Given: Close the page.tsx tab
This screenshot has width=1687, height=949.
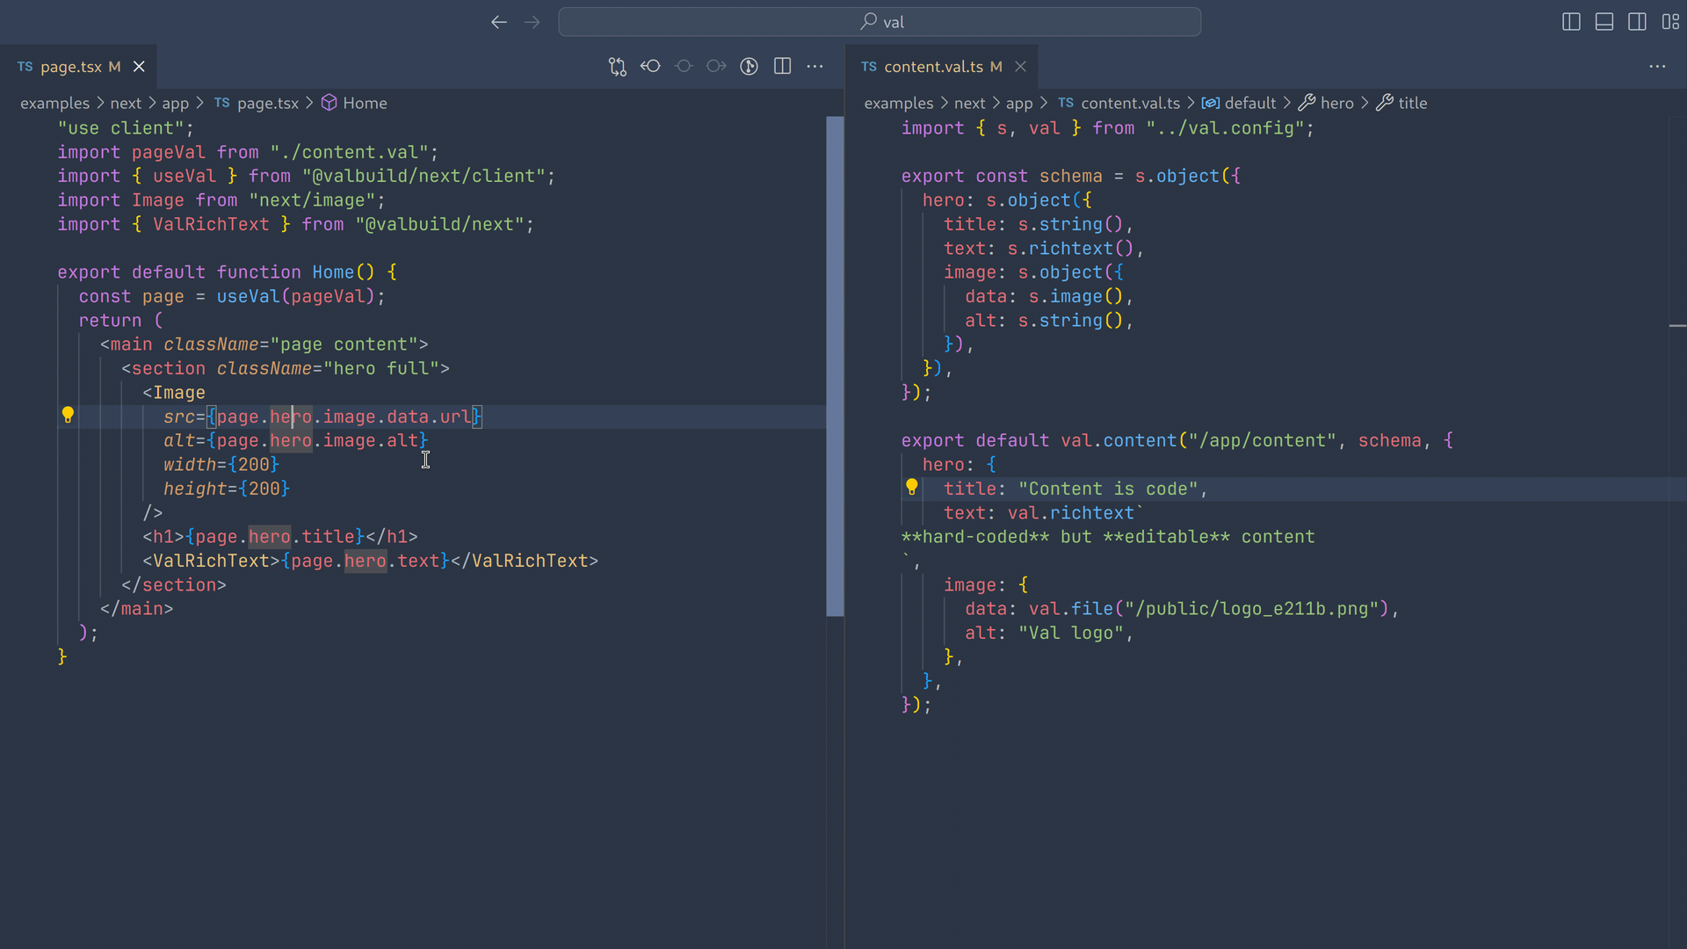Looking at the screenshot, I should click(139, 67).
